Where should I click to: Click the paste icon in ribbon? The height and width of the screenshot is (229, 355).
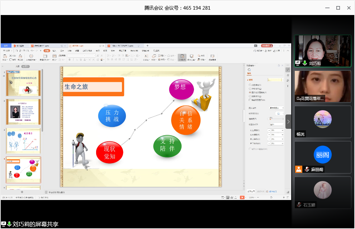point(5,57)
